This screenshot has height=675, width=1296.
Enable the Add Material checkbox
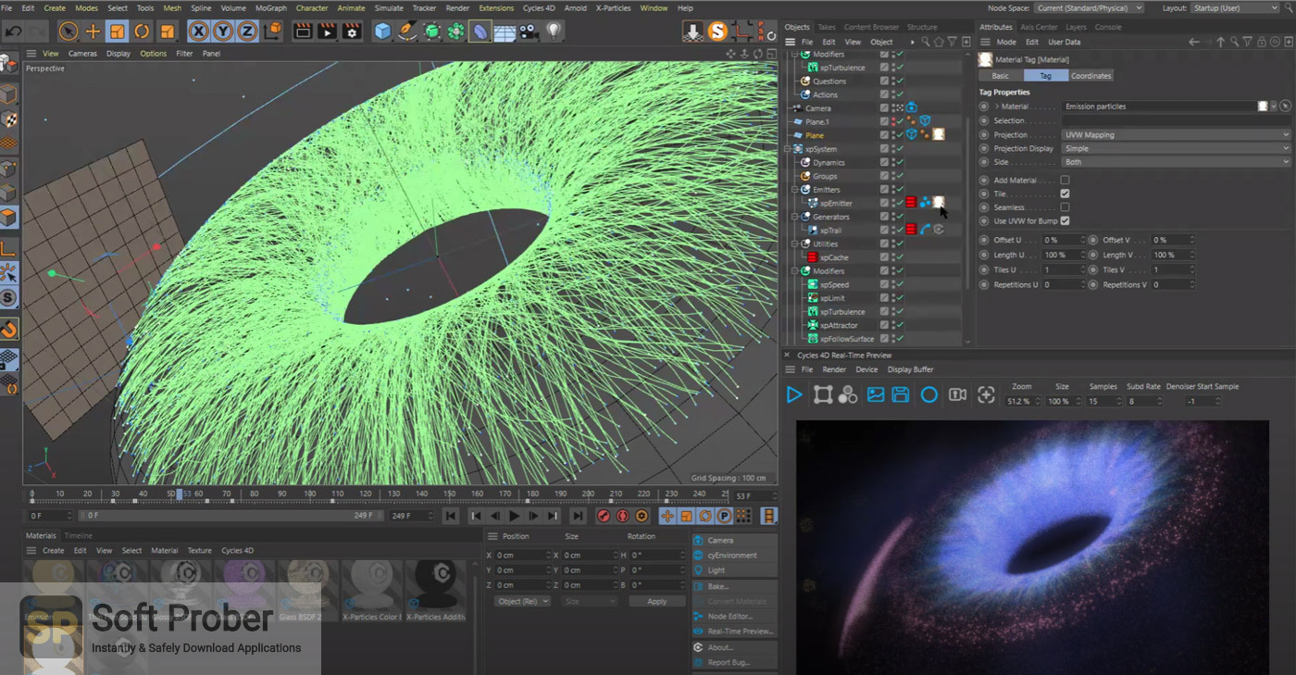pos(1065,181)
